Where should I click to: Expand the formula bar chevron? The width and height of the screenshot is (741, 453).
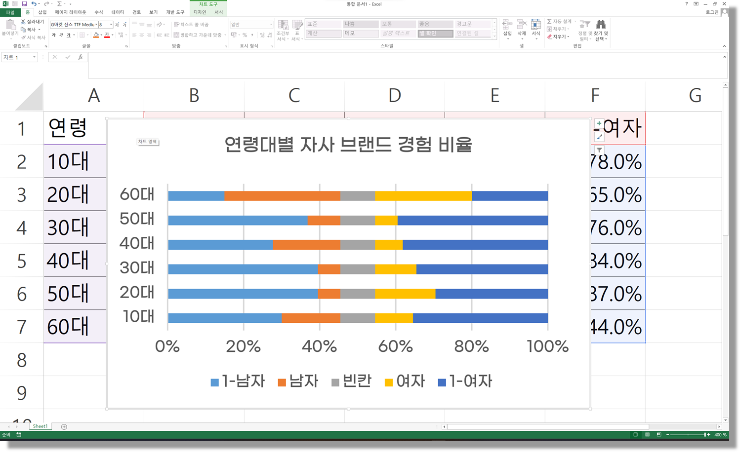(724, 57)
